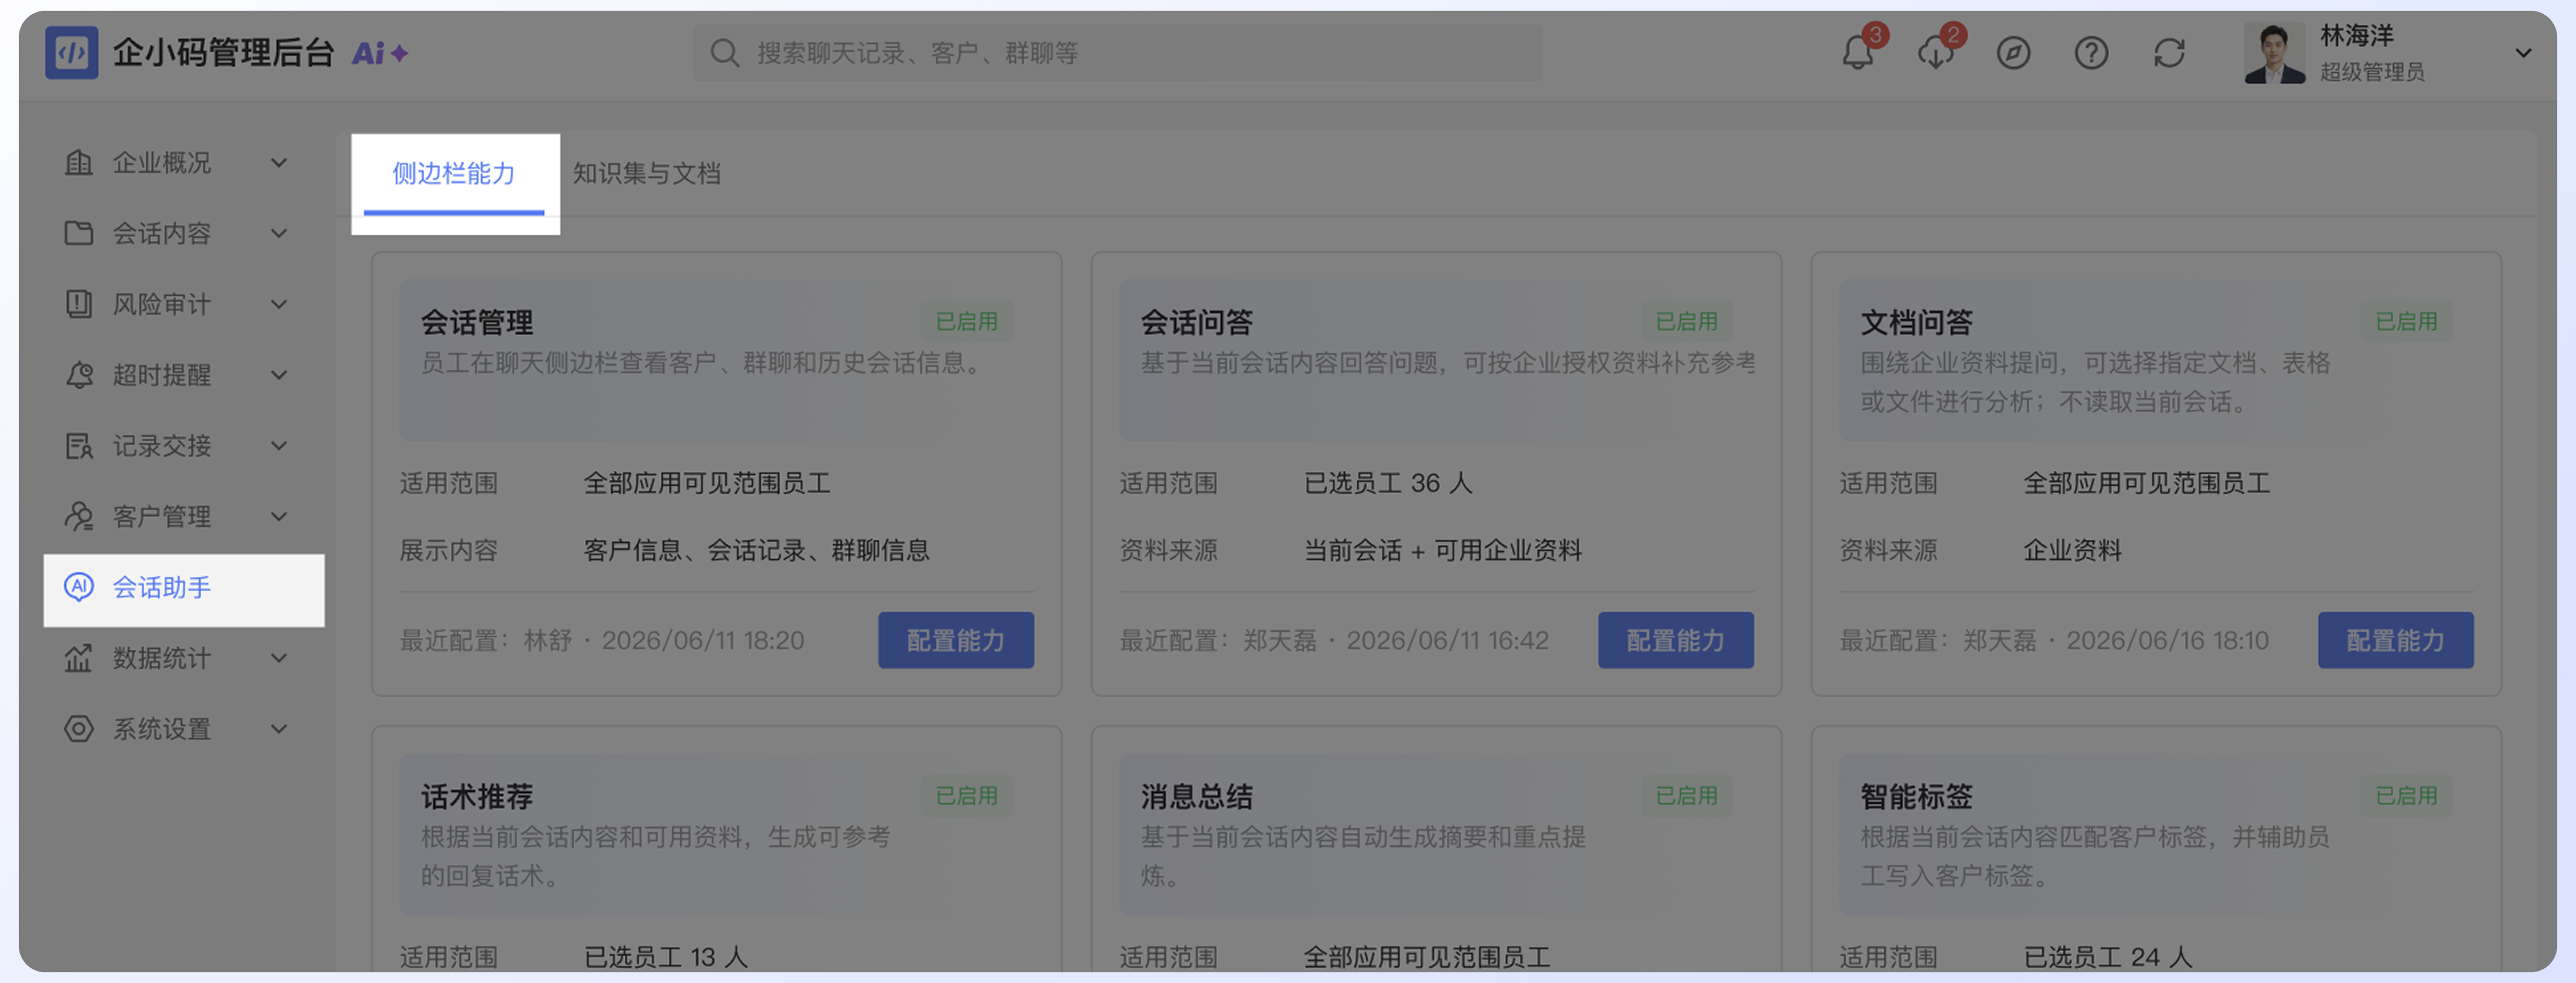
Task: Click '客户信息、会话记录、群聊信息' value
Action: pos(757,550)
